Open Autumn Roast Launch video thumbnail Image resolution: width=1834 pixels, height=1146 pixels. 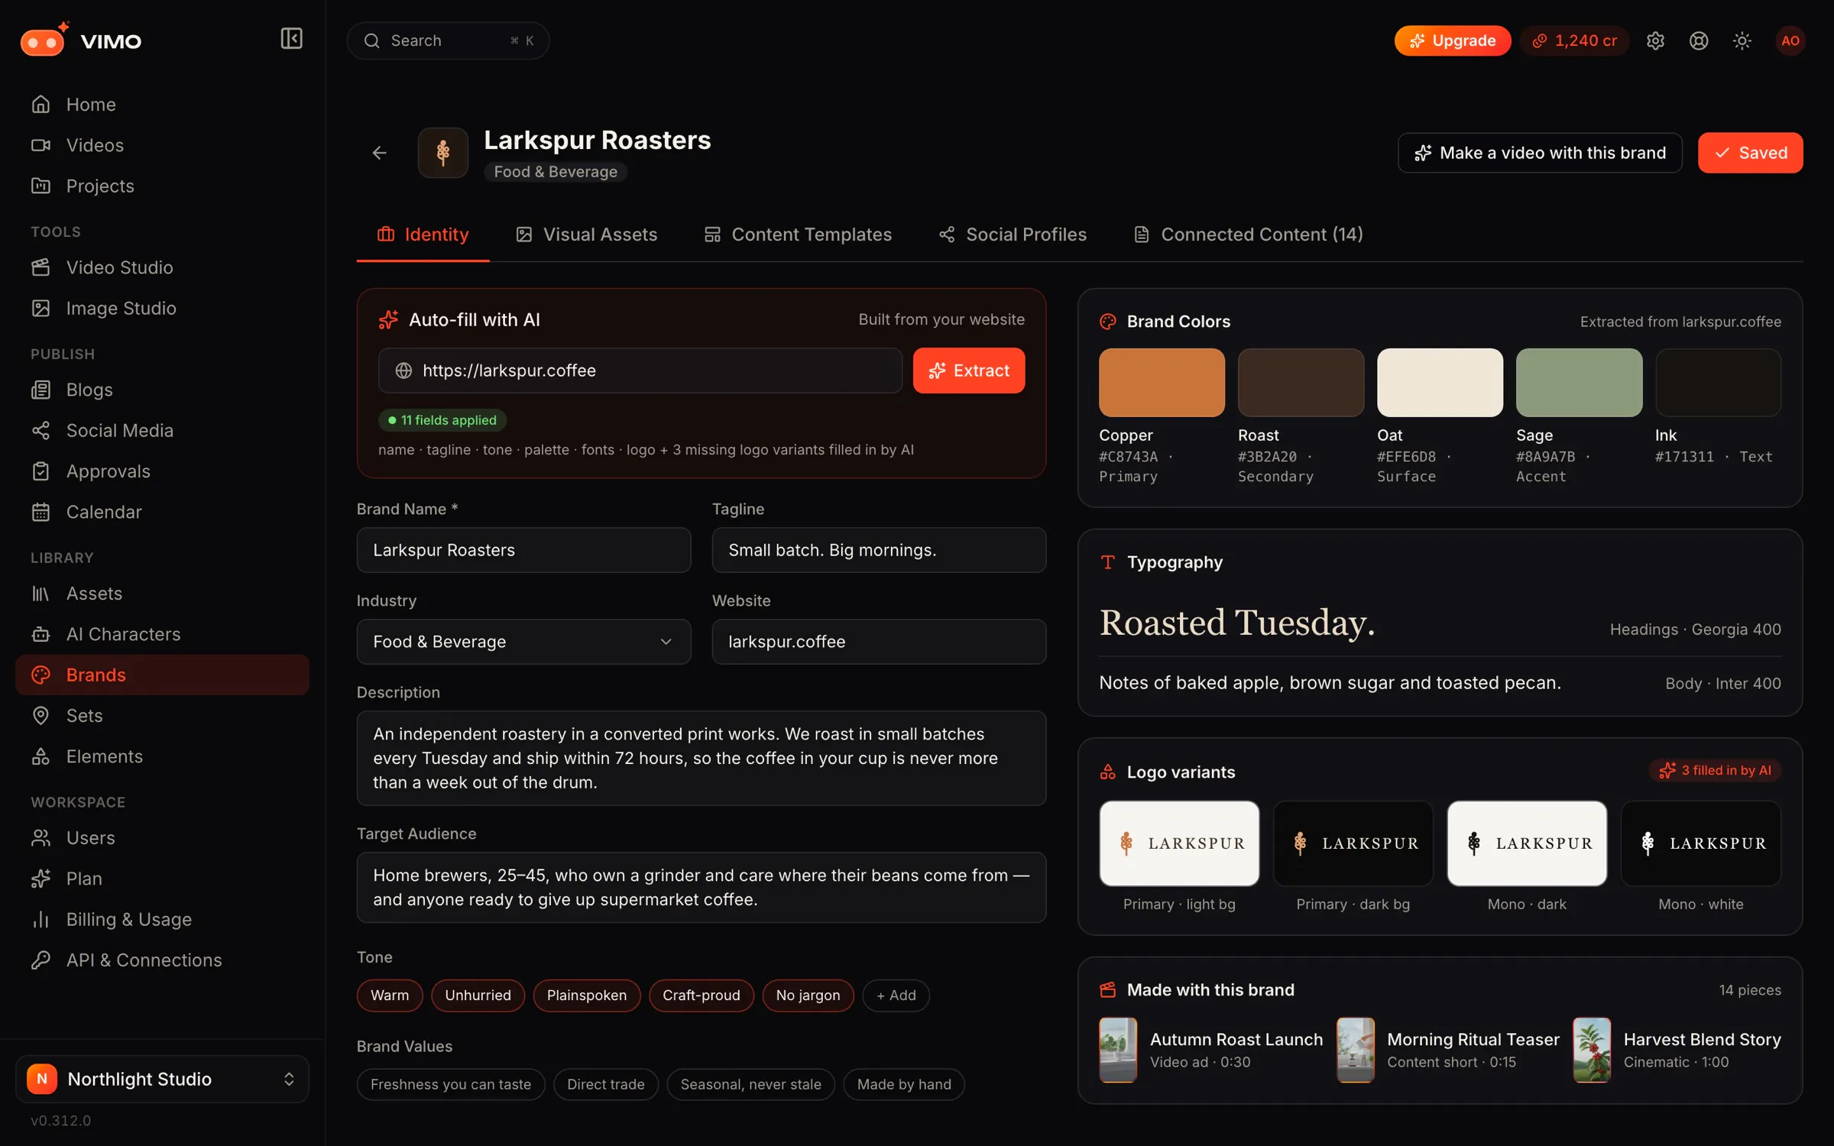tap(1118, 1050)
